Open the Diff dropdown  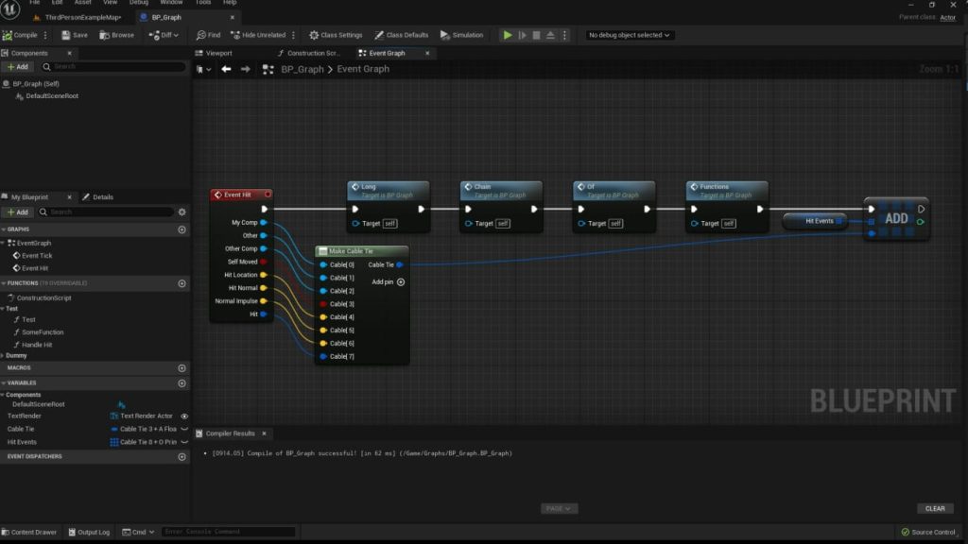click(x=164, y=35)
